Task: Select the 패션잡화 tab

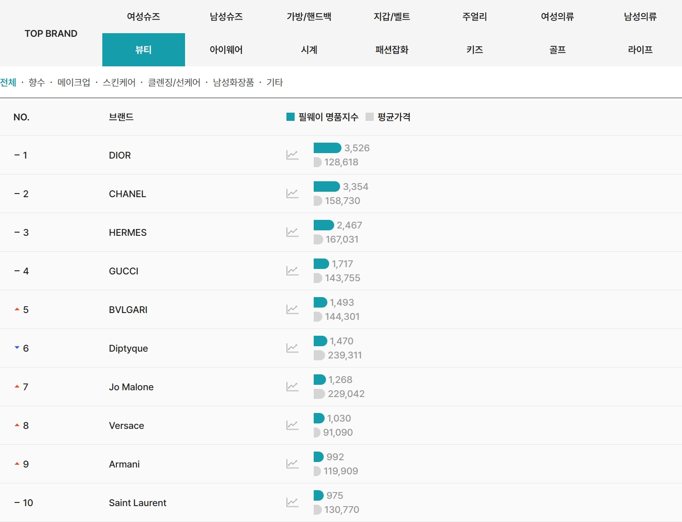Action: pyautogui.click(x=392, y=50)
